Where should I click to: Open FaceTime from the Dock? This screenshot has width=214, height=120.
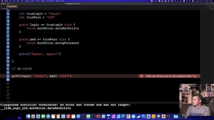point(43,116)
